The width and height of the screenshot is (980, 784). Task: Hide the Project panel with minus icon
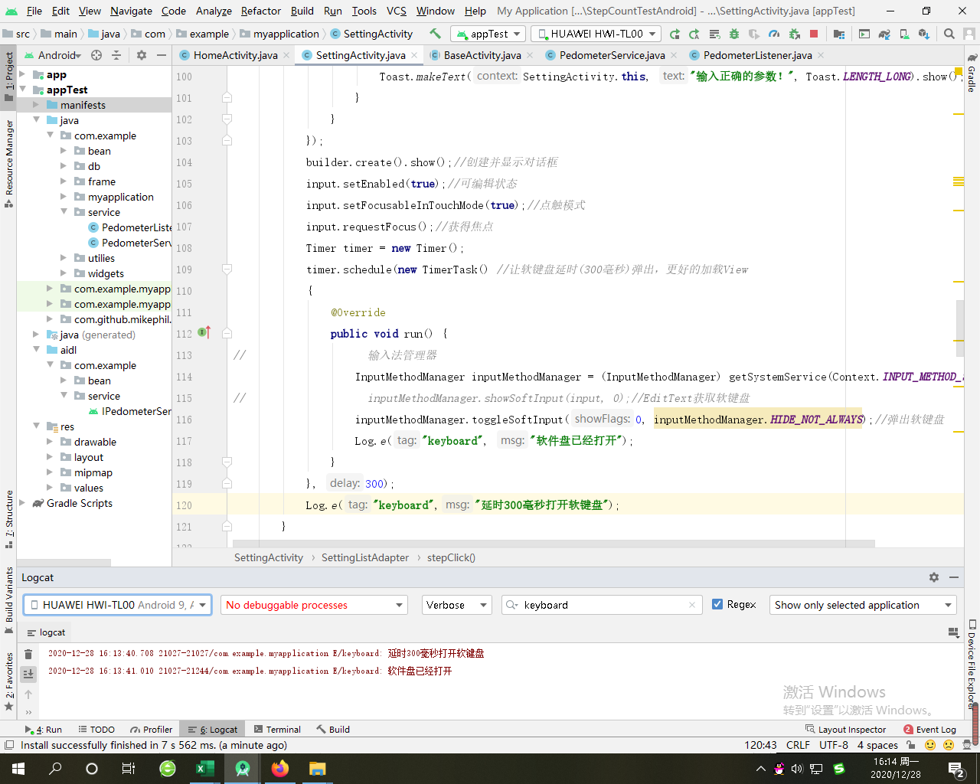[x=162, y=55]
